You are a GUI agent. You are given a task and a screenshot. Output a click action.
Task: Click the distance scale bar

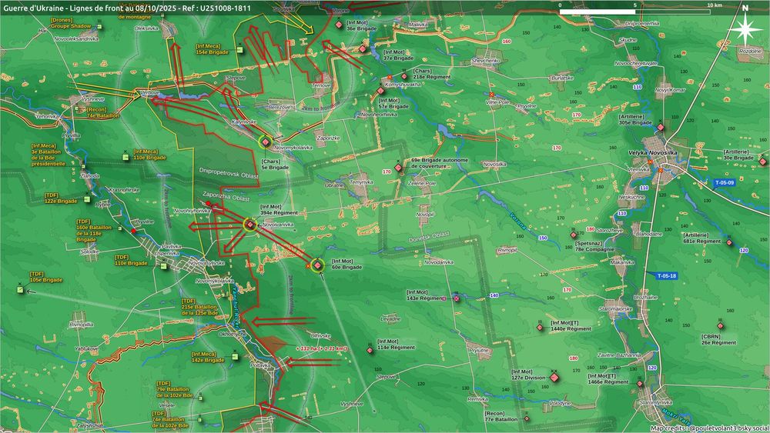click(635, 12)
